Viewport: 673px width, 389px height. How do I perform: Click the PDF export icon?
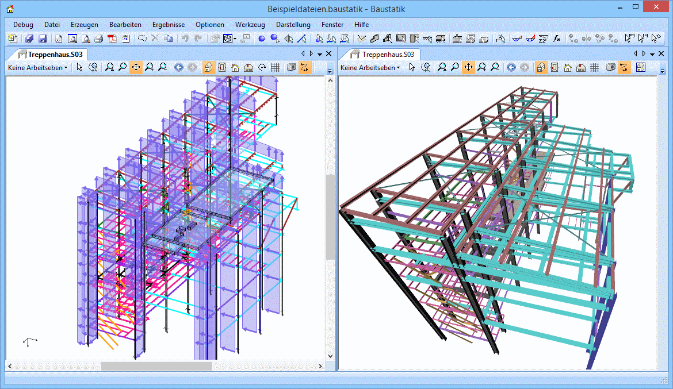112,38
